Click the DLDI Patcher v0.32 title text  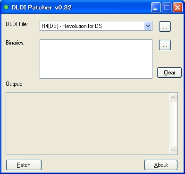tap(42, 8)
